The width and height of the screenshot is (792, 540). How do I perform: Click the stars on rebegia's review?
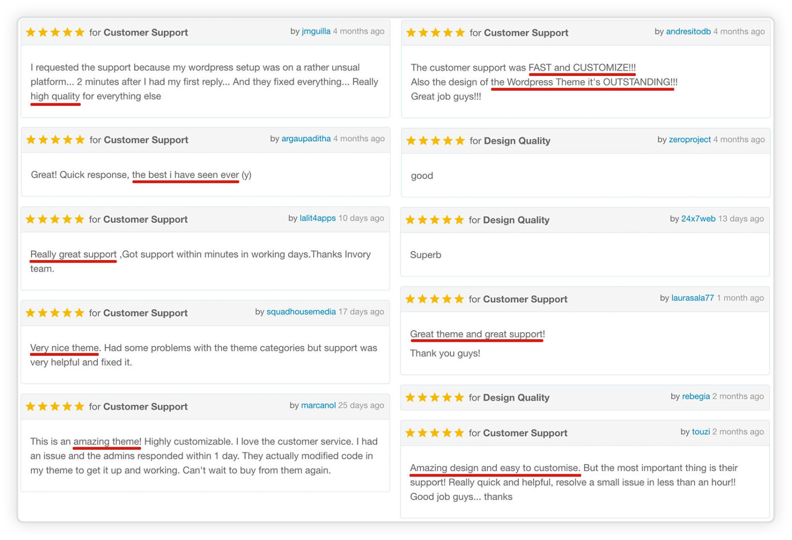435,398
